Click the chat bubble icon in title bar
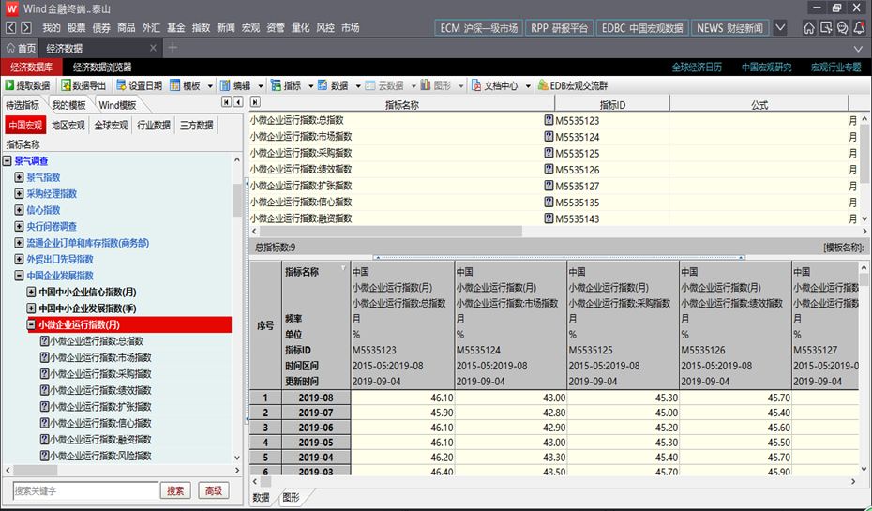Screen dimensions: 872x511 tap(843, 28)
